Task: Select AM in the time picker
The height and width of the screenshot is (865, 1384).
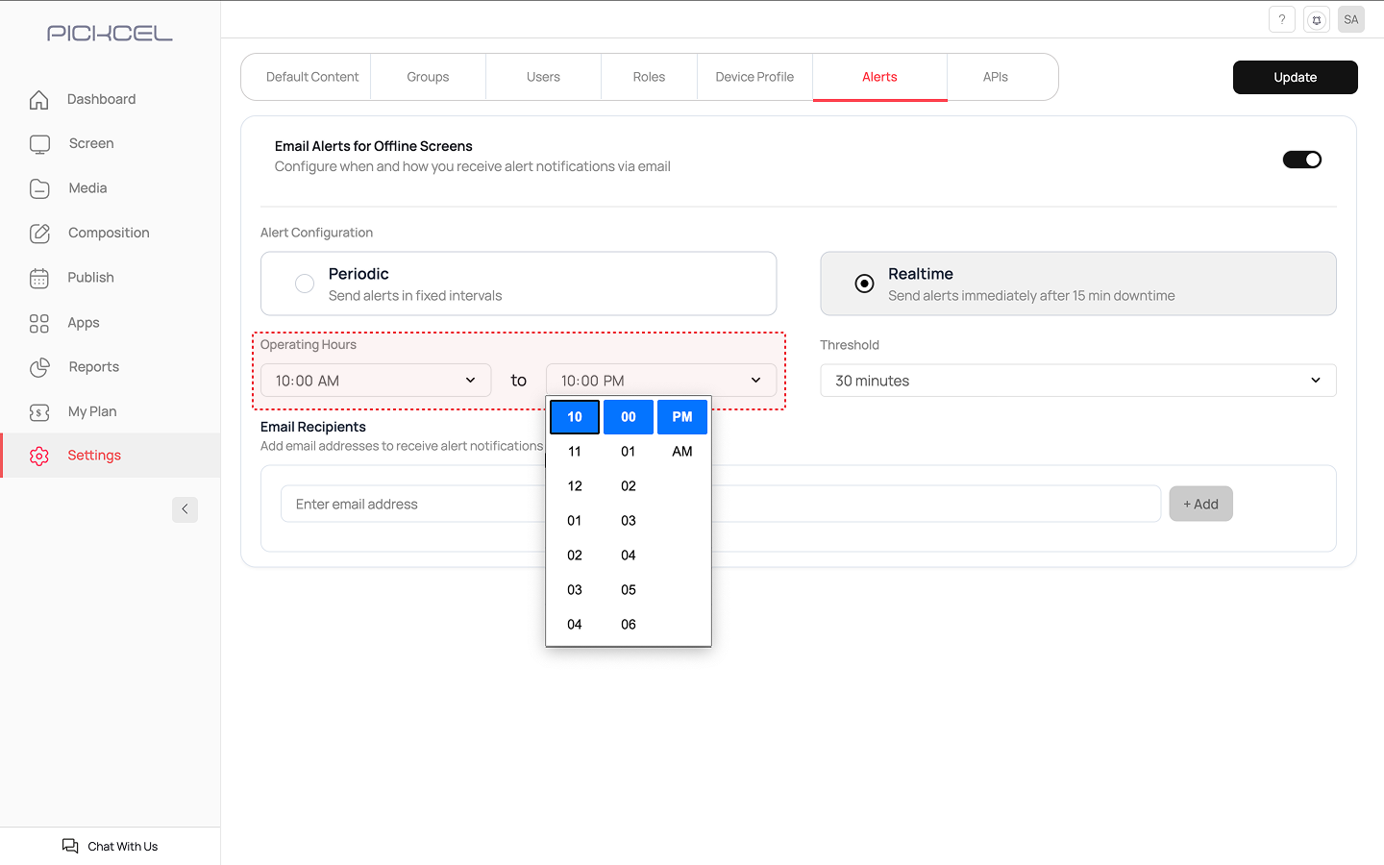Action: coord(681,452)
